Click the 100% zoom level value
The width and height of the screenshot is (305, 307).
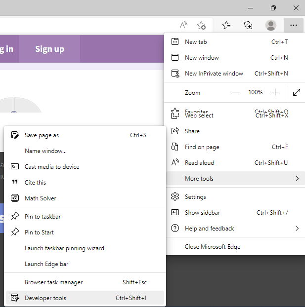(256, 92)
